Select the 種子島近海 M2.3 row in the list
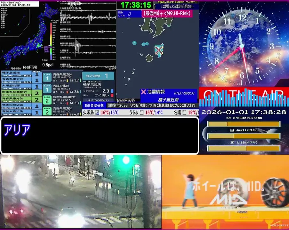 coord(21,74)
